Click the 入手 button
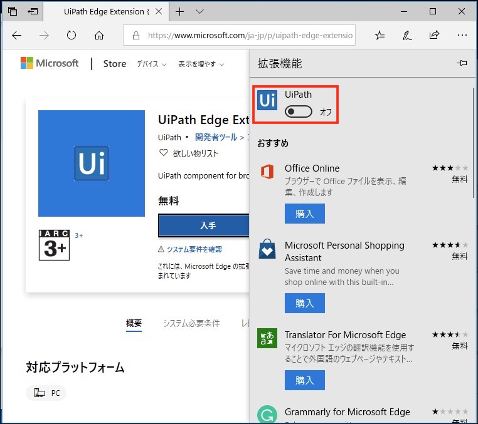 (204, 225)
